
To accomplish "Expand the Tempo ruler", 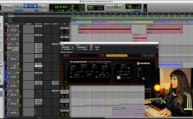I will pos(6,18).
